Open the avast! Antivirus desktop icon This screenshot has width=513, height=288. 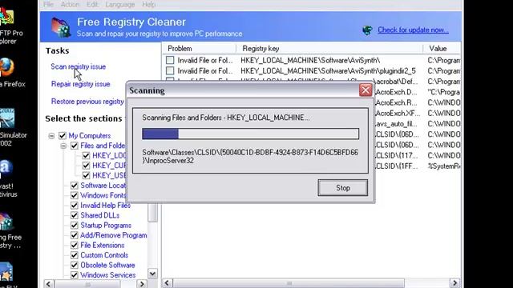6,169
